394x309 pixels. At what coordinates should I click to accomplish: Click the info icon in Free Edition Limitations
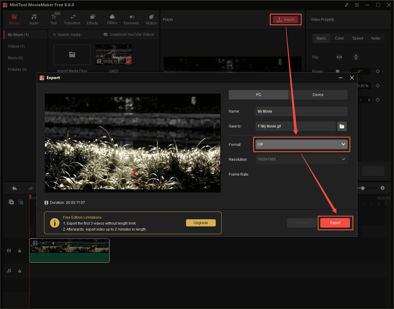(55, 223)
